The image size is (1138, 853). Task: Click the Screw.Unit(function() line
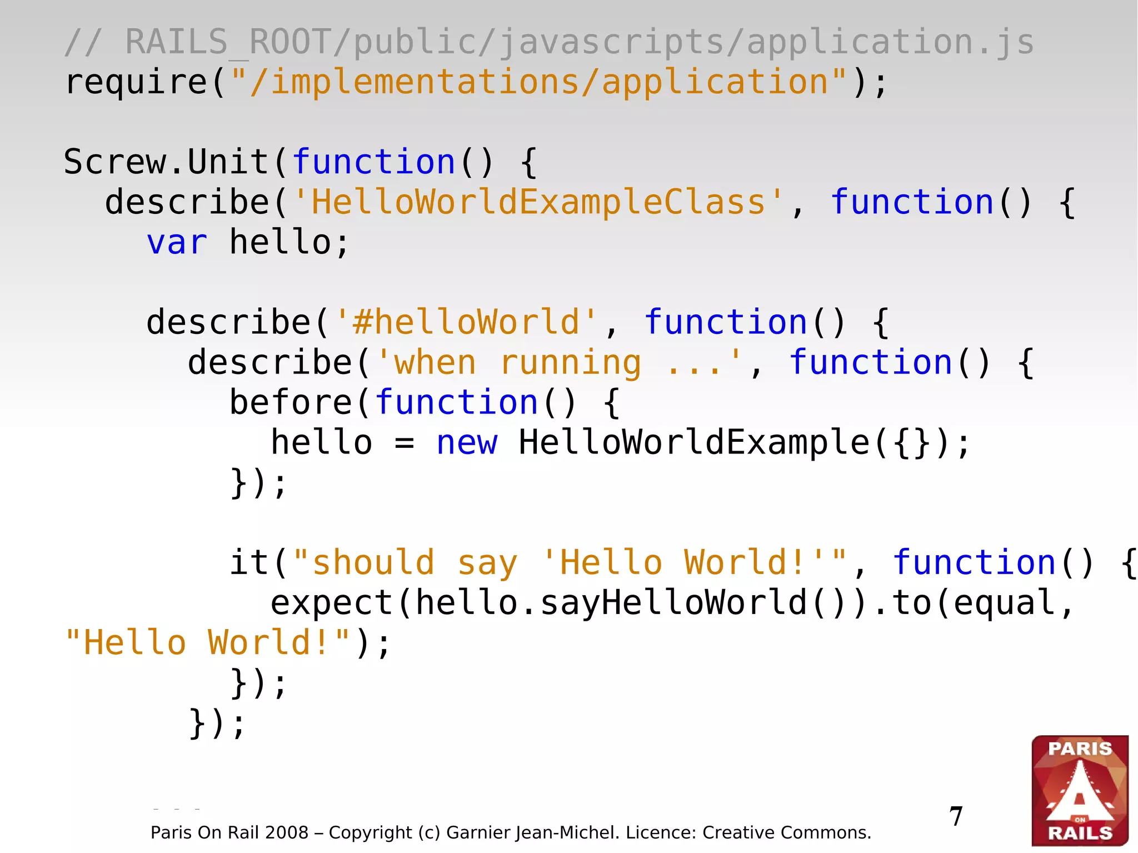point(301,162)
